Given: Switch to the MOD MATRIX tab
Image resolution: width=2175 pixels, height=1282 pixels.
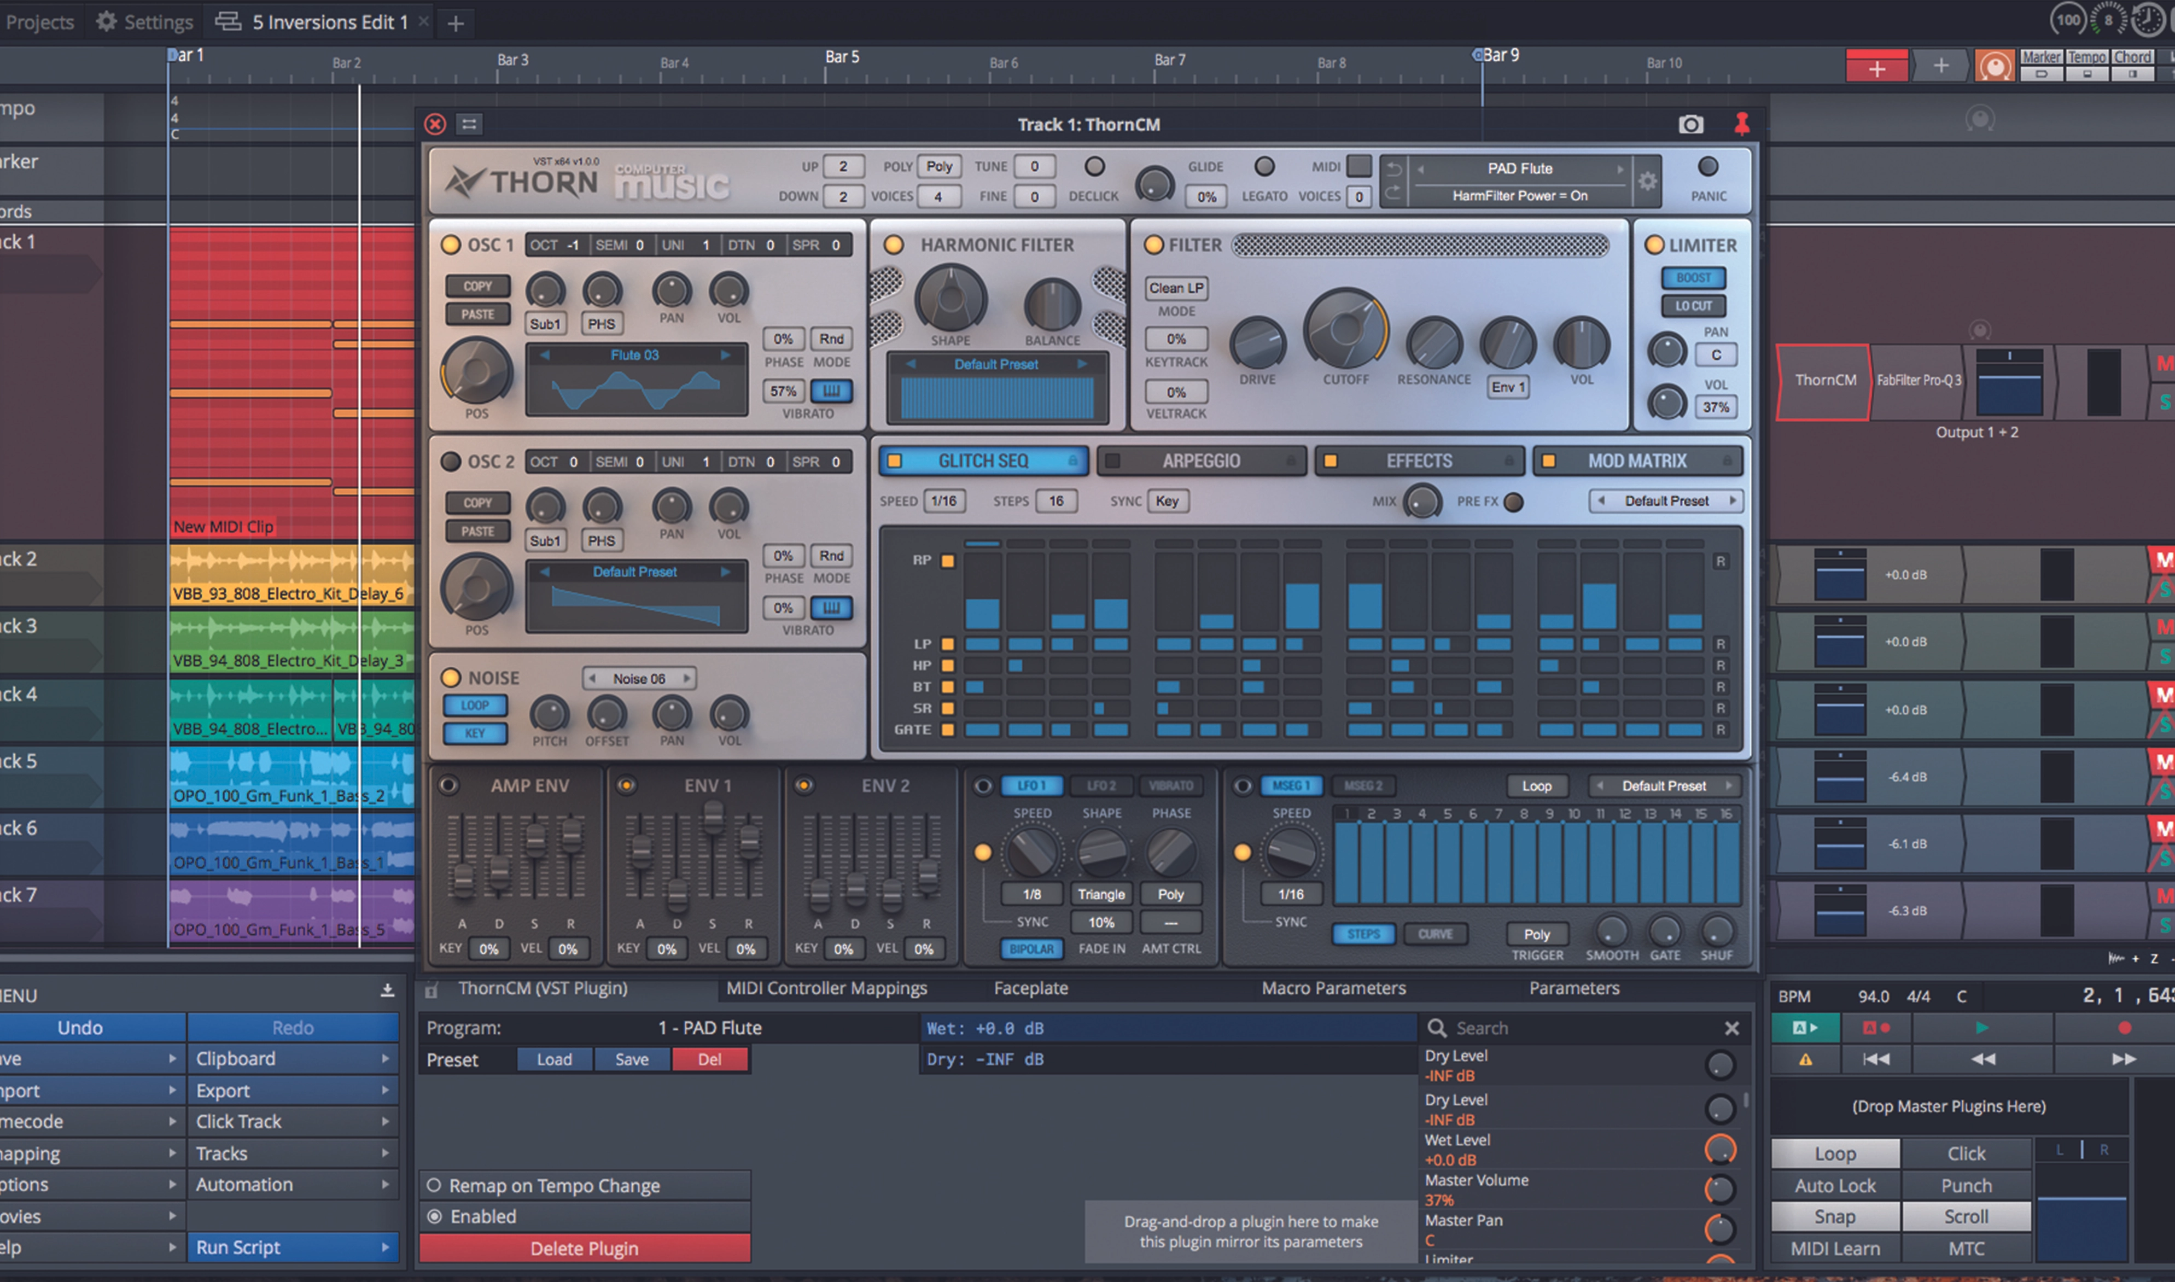Looking at the screenshot, I should 1637,461.
